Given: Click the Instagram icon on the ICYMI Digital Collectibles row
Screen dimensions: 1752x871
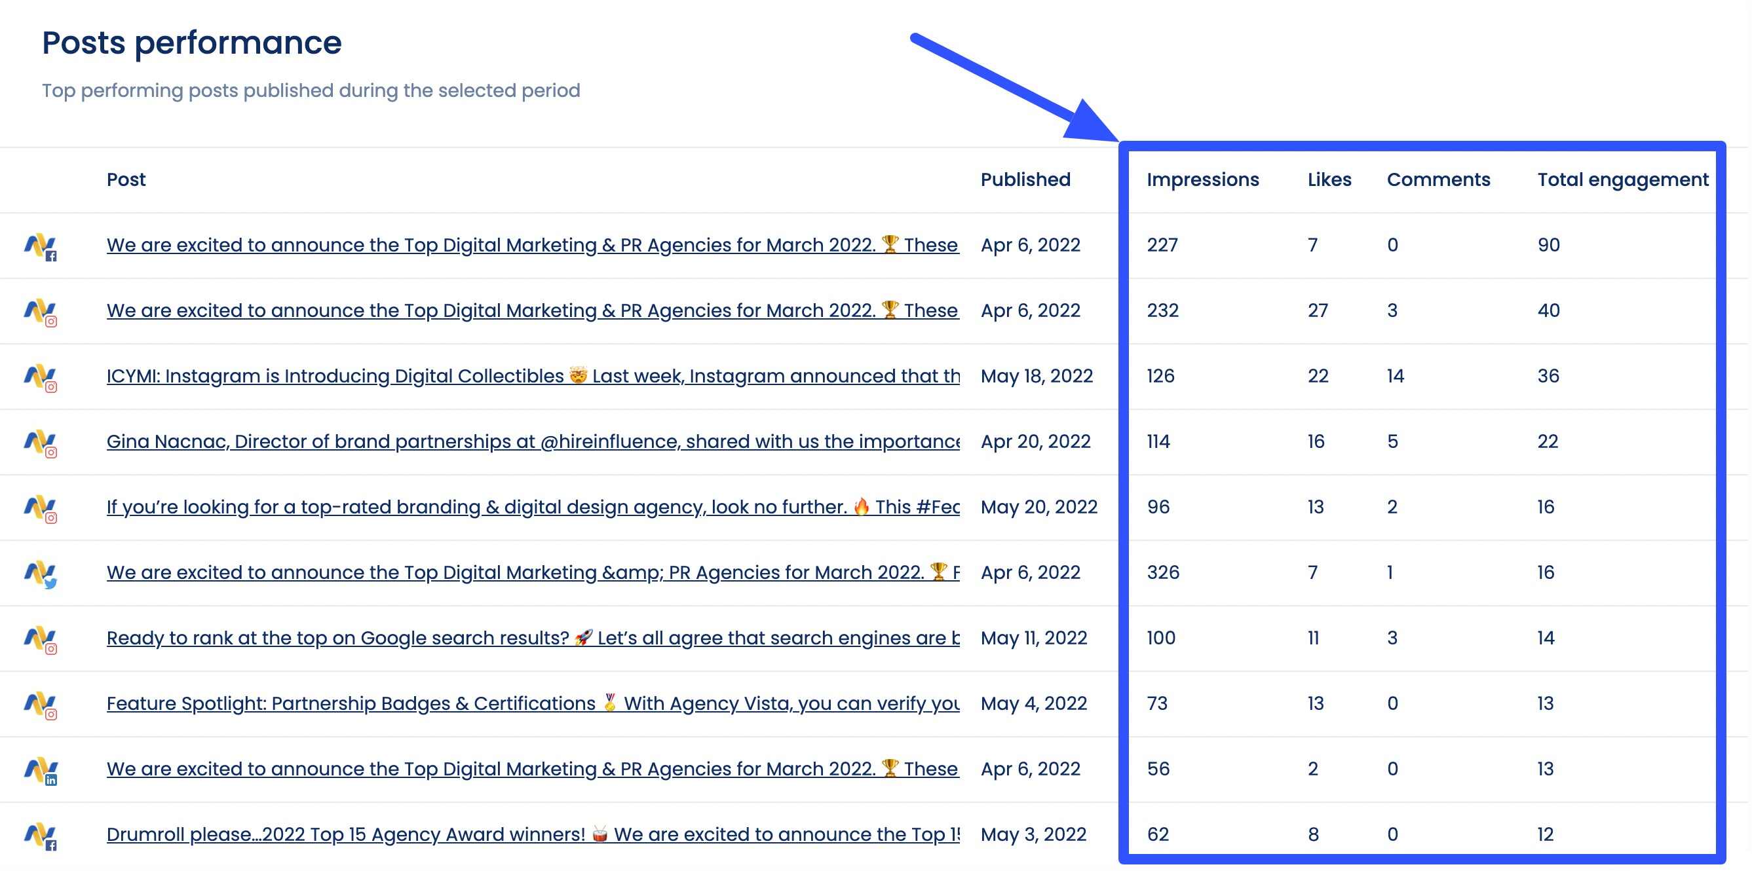Looking at the screenshot, I should click(x=53, y=388).
